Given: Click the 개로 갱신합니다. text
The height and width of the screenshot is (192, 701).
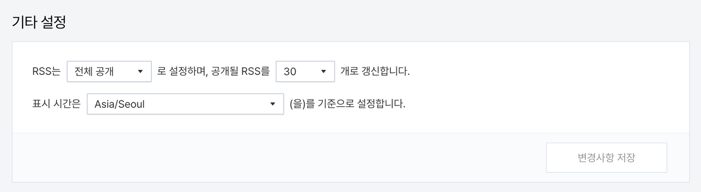Looking at the screenshot, I should pos(375,71).
